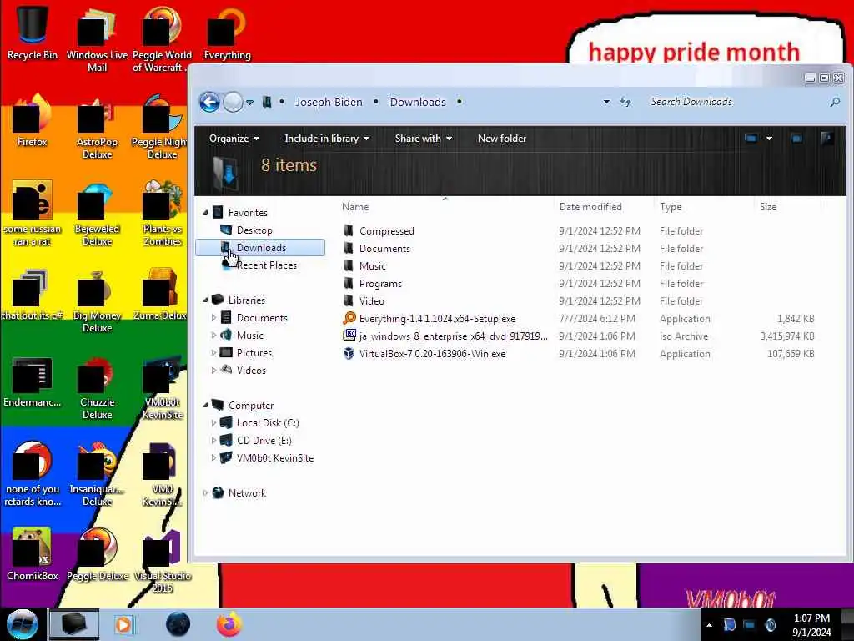This screenshot has width=854, height=641.
Task: Select Desktop under Favorites
Action: [x=254, y=230]
